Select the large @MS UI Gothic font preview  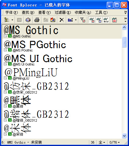coord(38,59)
